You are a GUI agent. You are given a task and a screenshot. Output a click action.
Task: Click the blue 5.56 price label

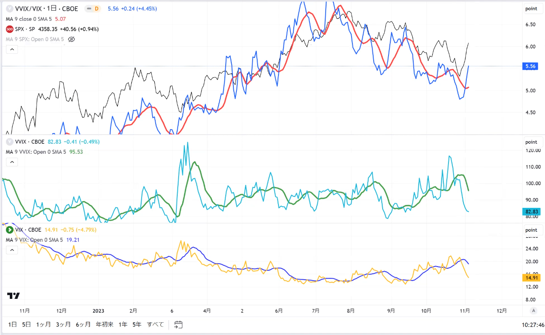point(531,66)
